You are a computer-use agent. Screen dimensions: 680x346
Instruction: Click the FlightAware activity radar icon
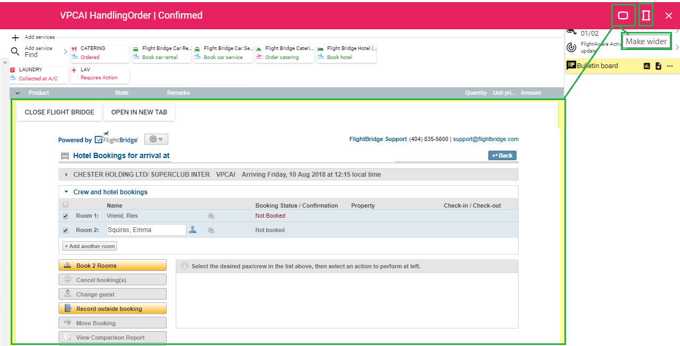point(571,47)
